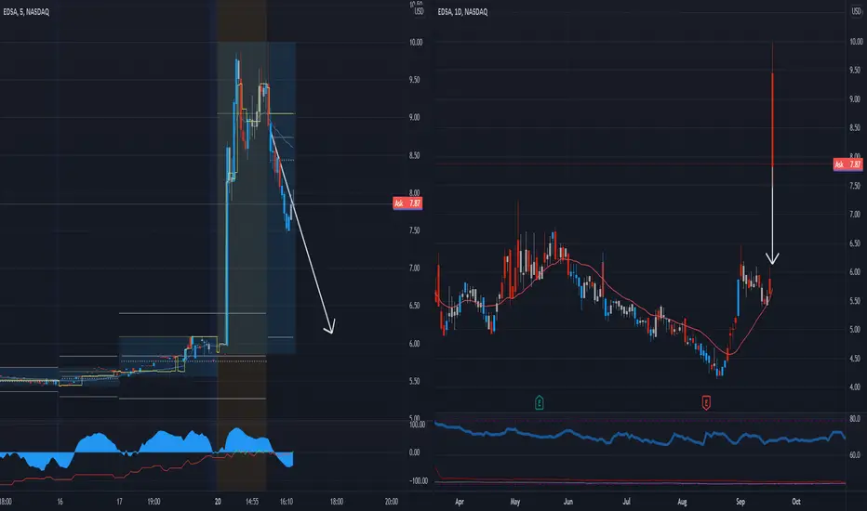Click 100.00 on the 5-minute indicator scale
The image size is (867, 511).
click(417, 425)
